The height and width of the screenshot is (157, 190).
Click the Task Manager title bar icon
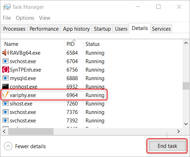coord(7,7)
